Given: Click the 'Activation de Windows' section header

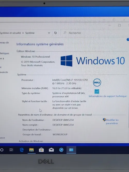Looking at the screenshot, I should click(x=31, y=141).
